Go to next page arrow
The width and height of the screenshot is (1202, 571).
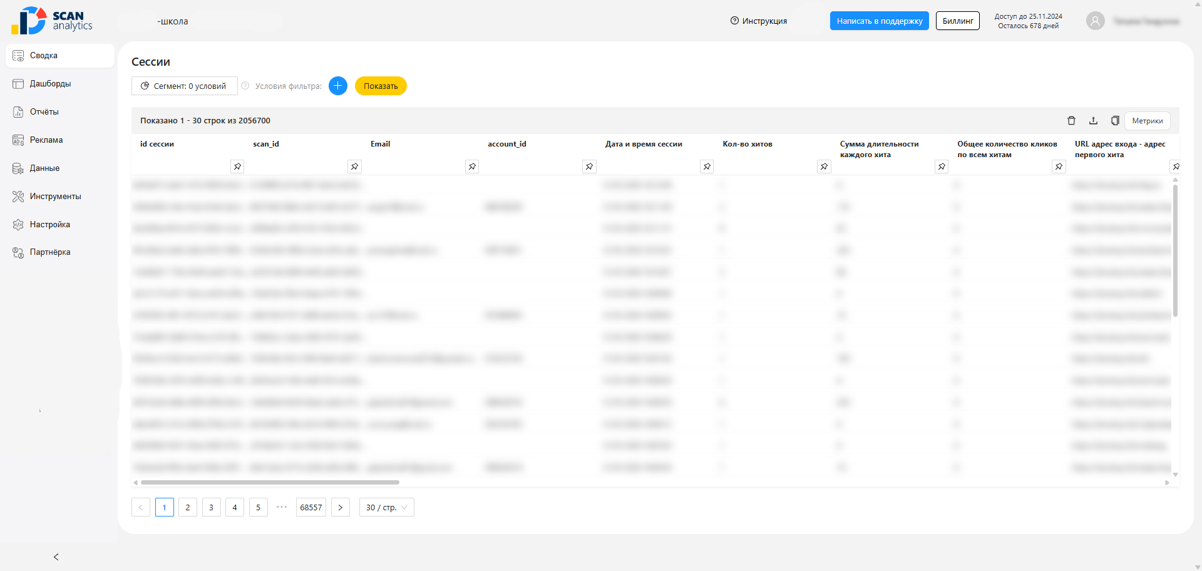tap(341, 507)
